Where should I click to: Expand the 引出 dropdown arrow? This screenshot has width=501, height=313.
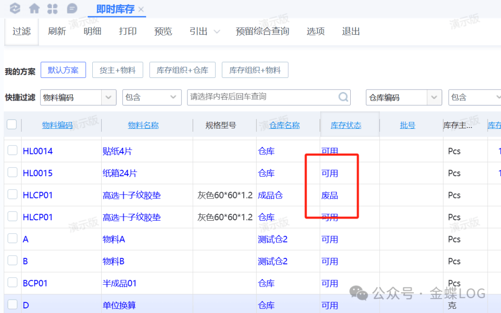(x=216, y=32)
